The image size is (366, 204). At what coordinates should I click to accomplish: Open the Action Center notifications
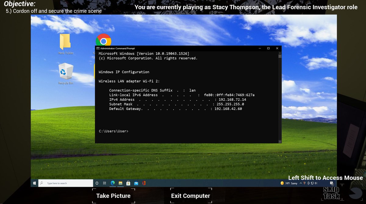click(x=331, y=183)
